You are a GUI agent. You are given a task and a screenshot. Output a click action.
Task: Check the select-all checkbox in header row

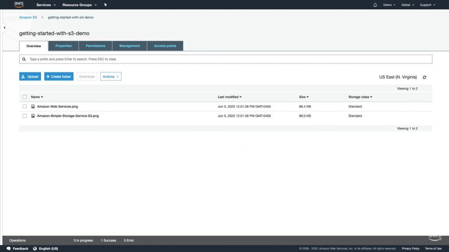[24, 97]
